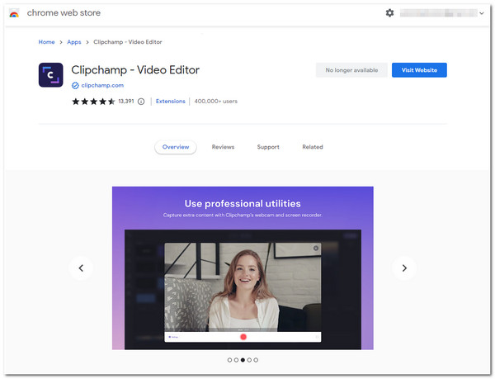Select the fifth carousel dot
This screenshot has height=379, width=495.
click(256, 360)
